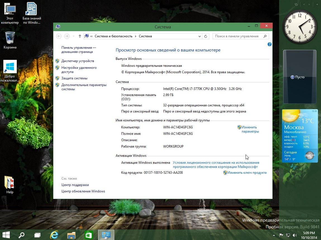
Task: Expand the arrow after Система и безопасность
Action: (135, 36)
